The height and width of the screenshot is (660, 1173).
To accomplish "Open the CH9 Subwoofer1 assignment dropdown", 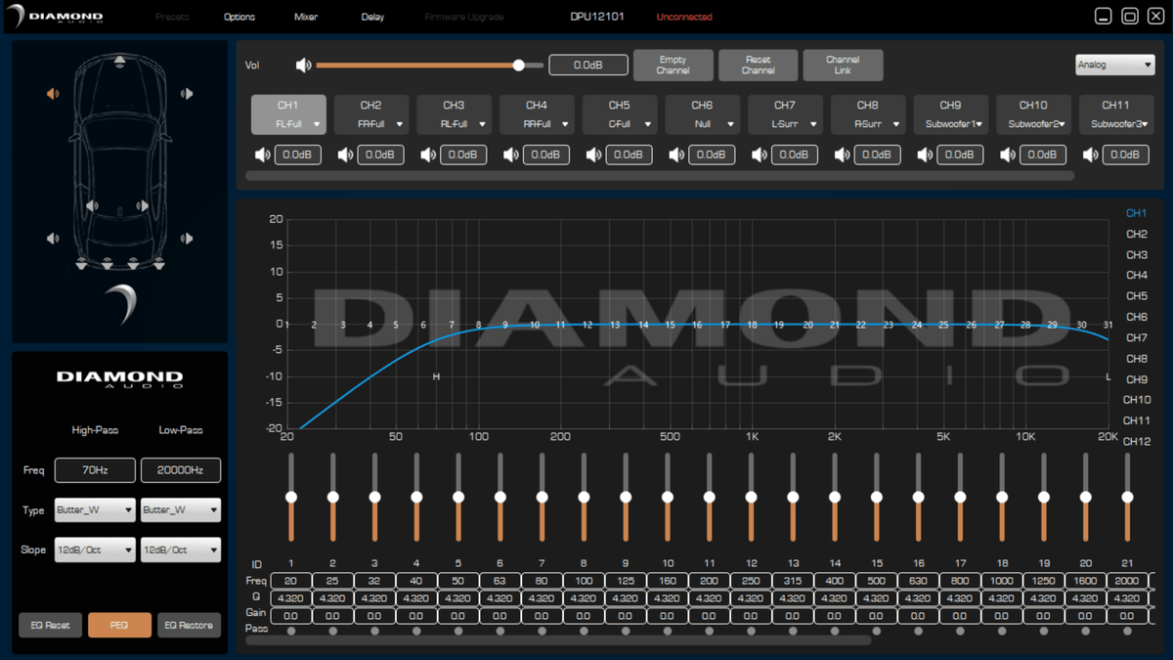I will point(950,124).
